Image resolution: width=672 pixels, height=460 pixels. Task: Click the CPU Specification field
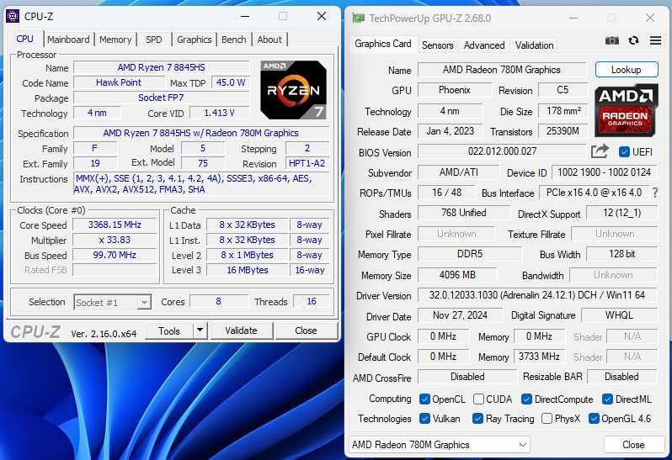pyautogui.click(x=201, y=133)
